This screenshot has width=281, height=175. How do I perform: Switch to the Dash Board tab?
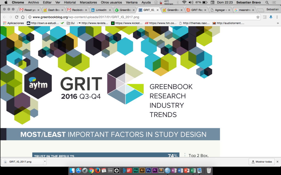point(54,10)
